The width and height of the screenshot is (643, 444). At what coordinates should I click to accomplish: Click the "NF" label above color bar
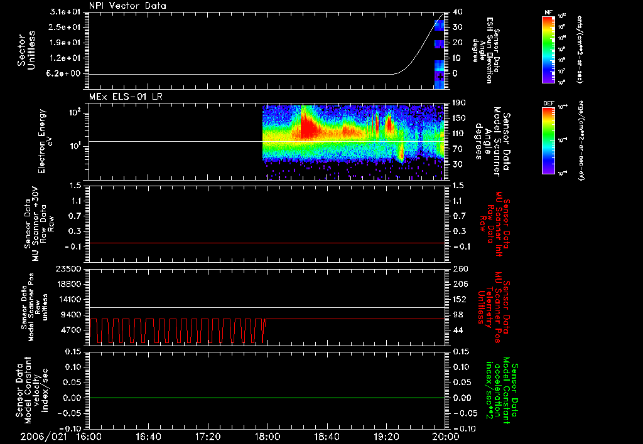(548, 13)
